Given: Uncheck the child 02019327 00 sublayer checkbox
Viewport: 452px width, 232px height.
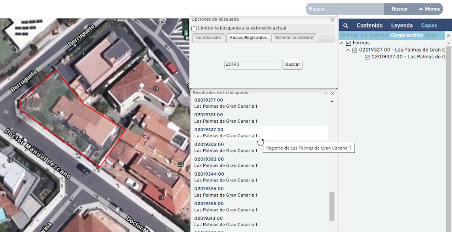Looking at the screenshot, I should tap(367, 57).
